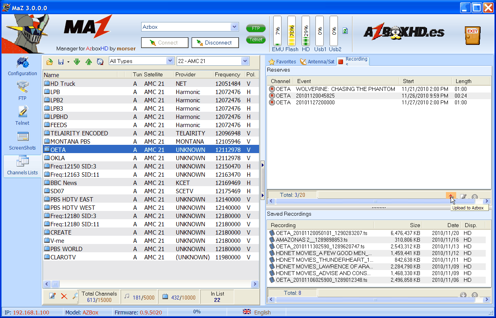Click the save channel list floppy icon
Image resolution: width=496 pixels, height=318 pixels.
click(x=61, y=61)
